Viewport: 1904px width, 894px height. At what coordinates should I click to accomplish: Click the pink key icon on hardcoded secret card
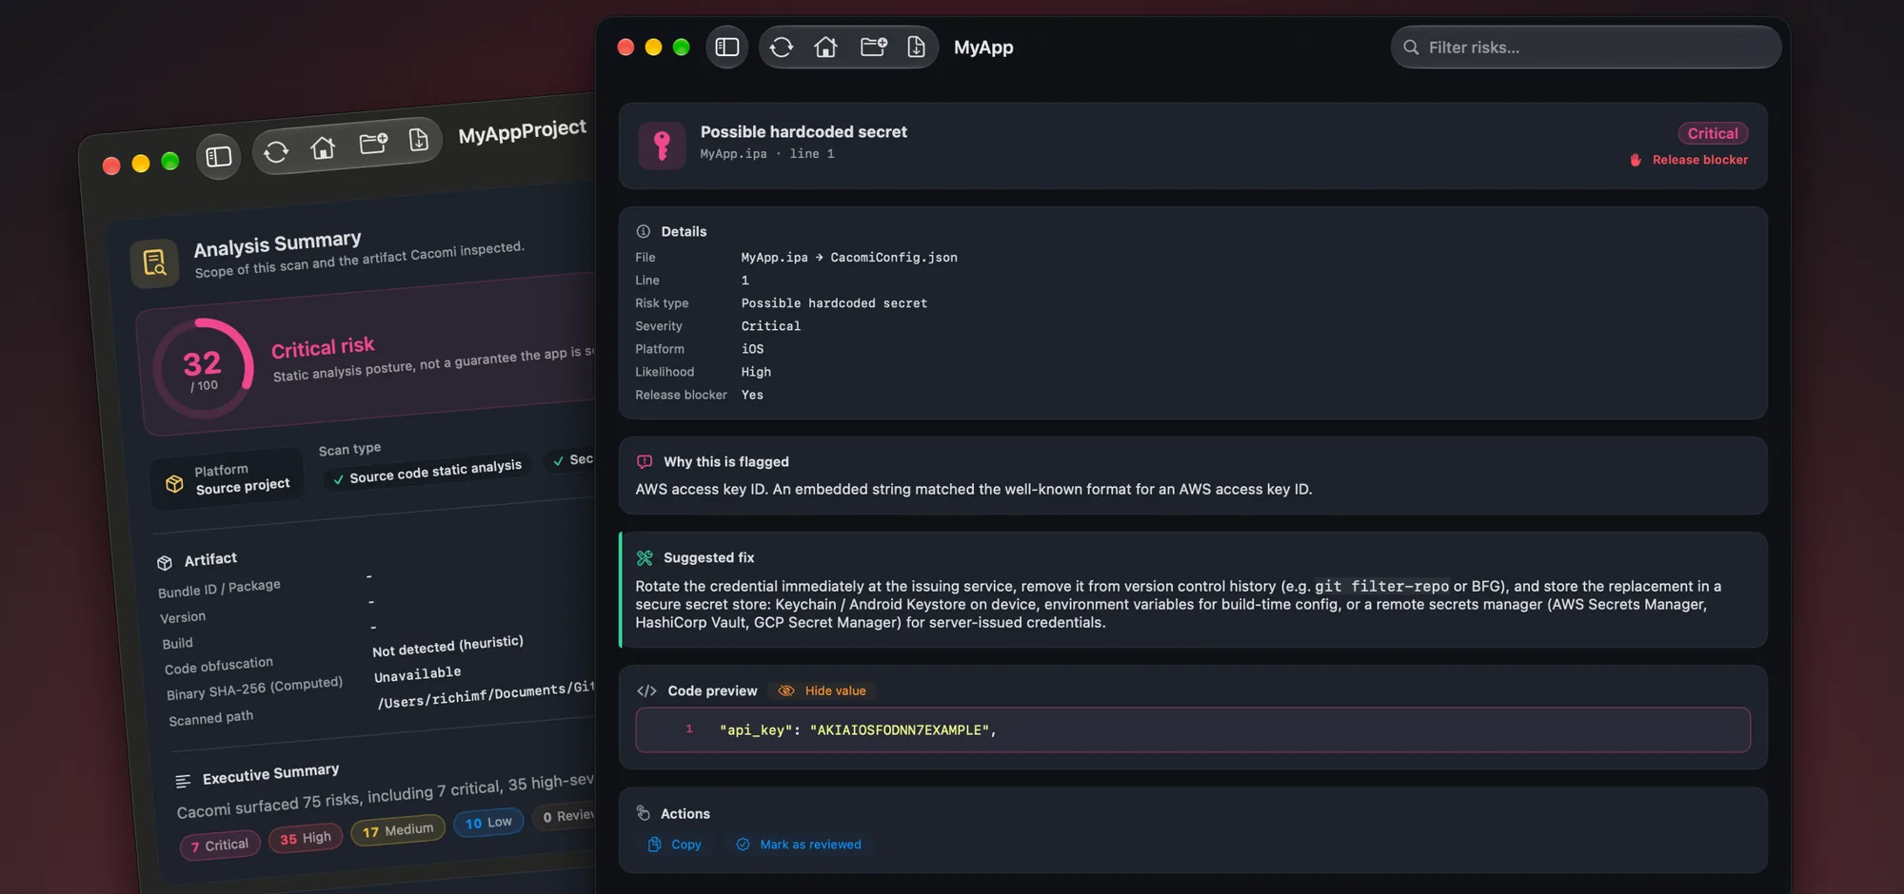662,146
